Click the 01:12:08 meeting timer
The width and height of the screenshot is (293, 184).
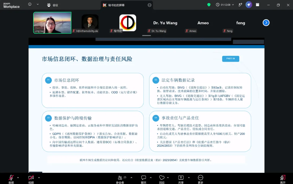click(225, 5)
